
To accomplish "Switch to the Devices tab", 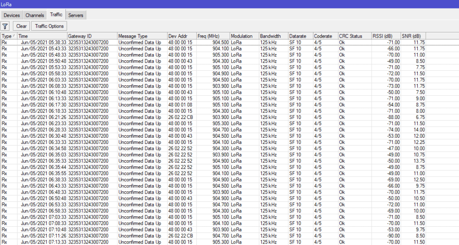I will pyautogui.click(x=12, y=15).
